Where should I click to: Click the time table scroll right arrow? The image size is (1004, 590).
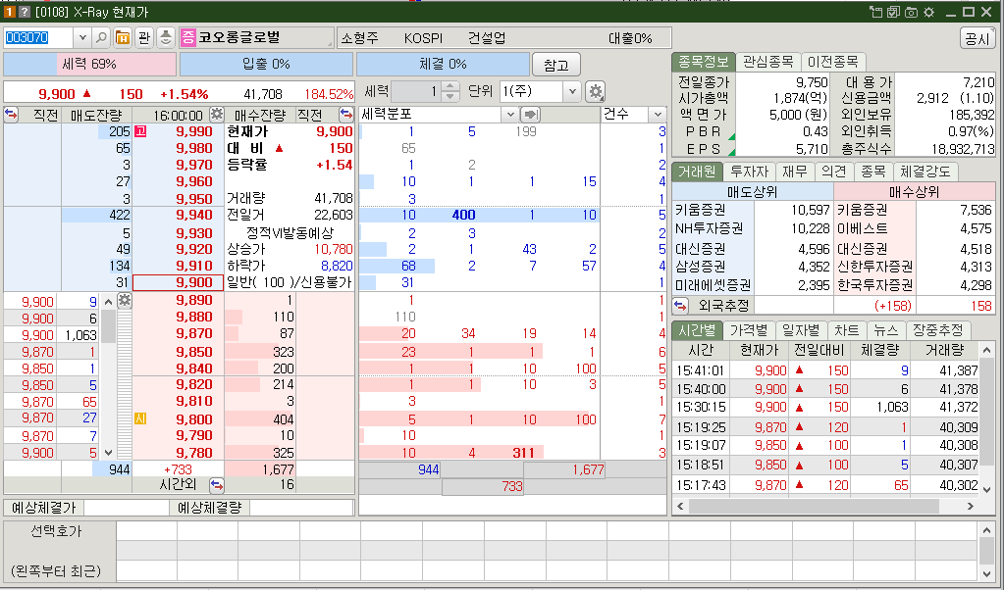[971, 506]
